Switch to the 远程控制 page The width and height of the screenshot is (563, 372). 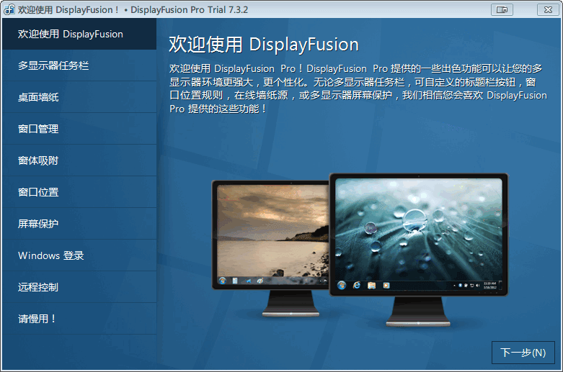(x=79, y=287)
